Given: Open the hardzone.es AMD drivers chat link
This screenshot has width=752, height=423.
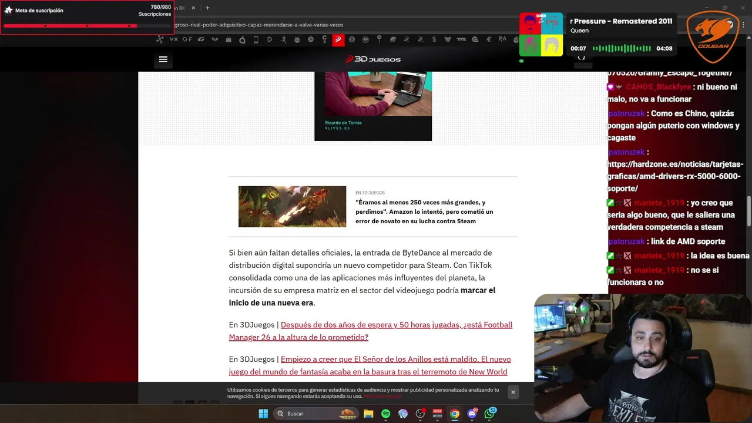Looking at the screenshot, I should coord(675,176).
